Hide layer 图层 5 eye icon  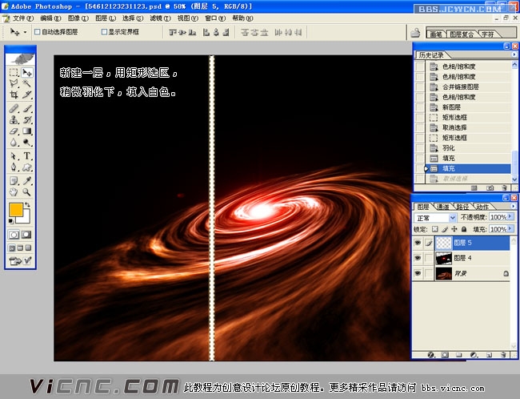[418, 243]
